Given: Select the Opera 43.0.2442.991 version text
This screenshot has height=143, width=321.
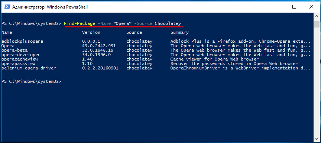Looking at the screenshot, I should (99, 46).
